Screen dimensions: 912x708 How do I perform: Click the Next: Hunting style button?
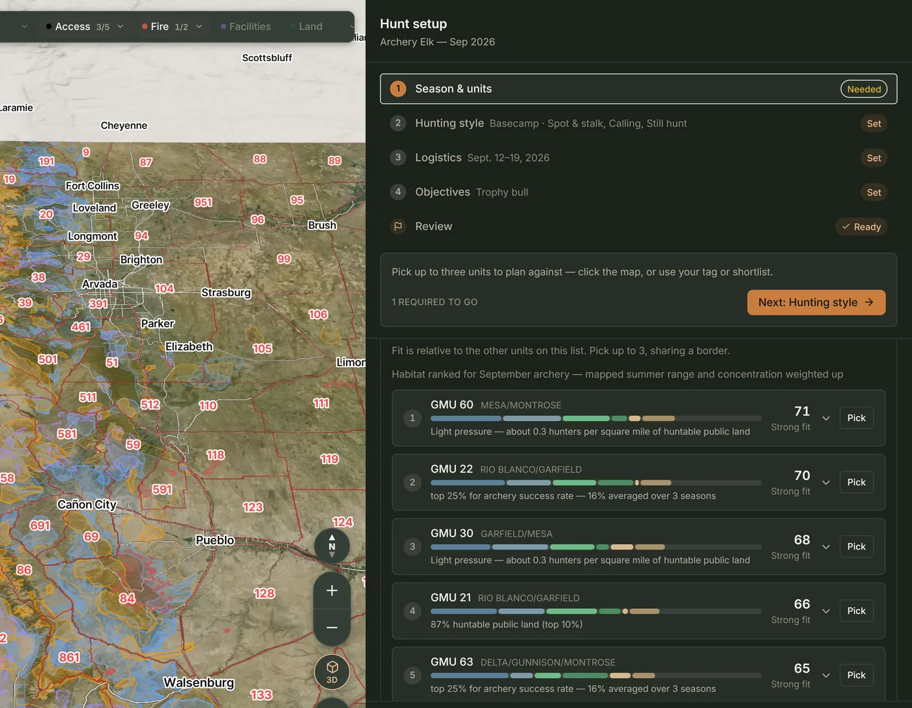(x=816, y=302)
